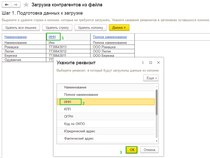210x158 pixels.
Task: Add page to favorites with star icon
Action: (x=26, y=5)
